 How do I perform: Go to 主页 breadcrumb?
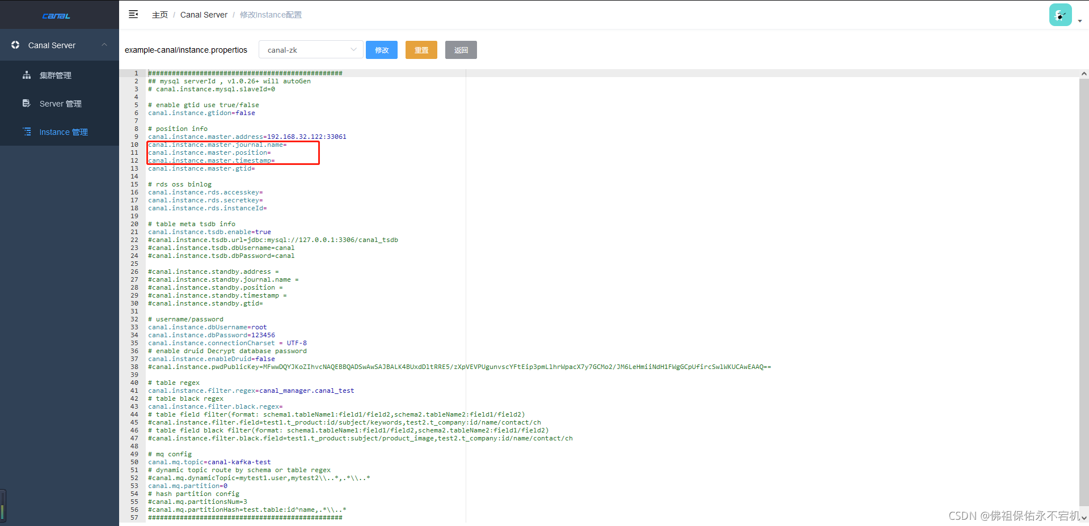click(x=160, y=15)
